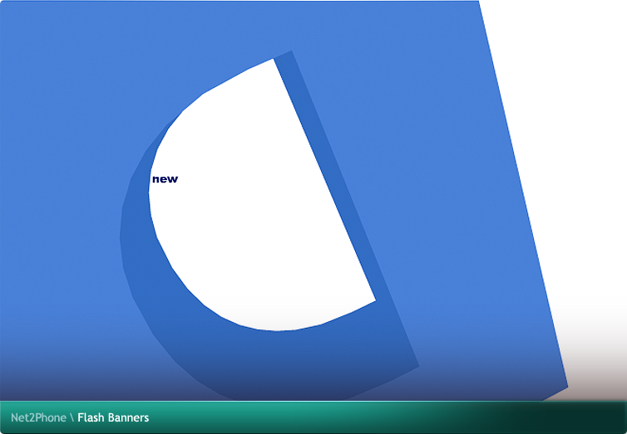627x434 pixels.
Task: Open the Net2Phone breadcrumb link
Action: (x=38, y=417)
